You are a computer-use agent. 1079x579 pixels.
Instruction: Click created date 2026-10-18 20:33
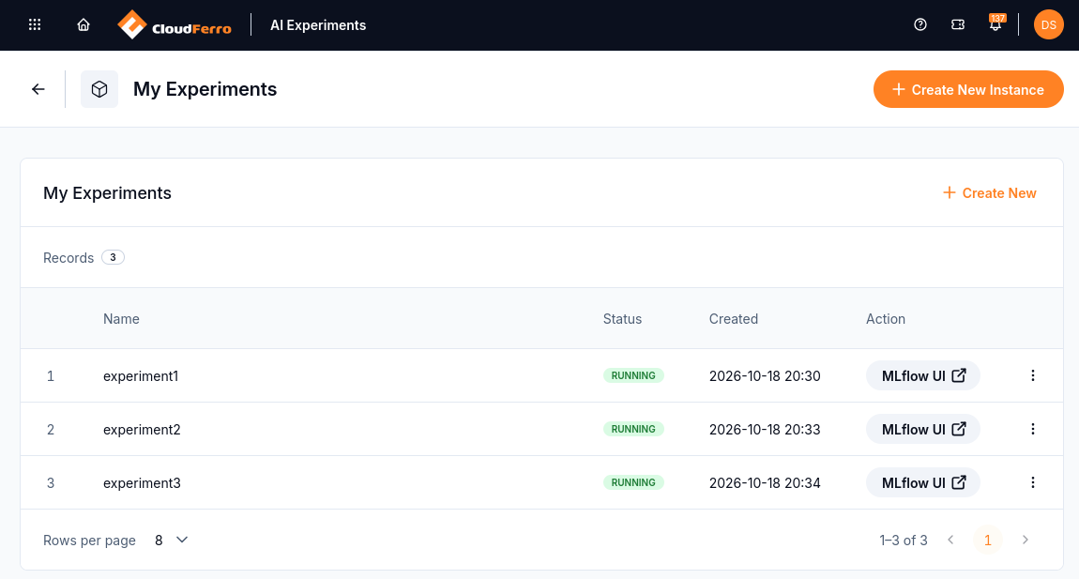[765, 430]
